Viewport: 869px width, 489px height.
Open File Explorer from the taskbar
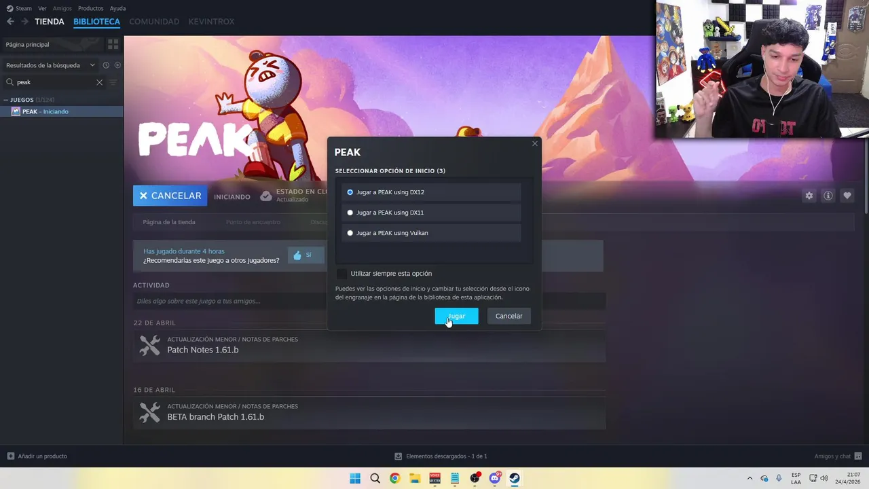415,478
